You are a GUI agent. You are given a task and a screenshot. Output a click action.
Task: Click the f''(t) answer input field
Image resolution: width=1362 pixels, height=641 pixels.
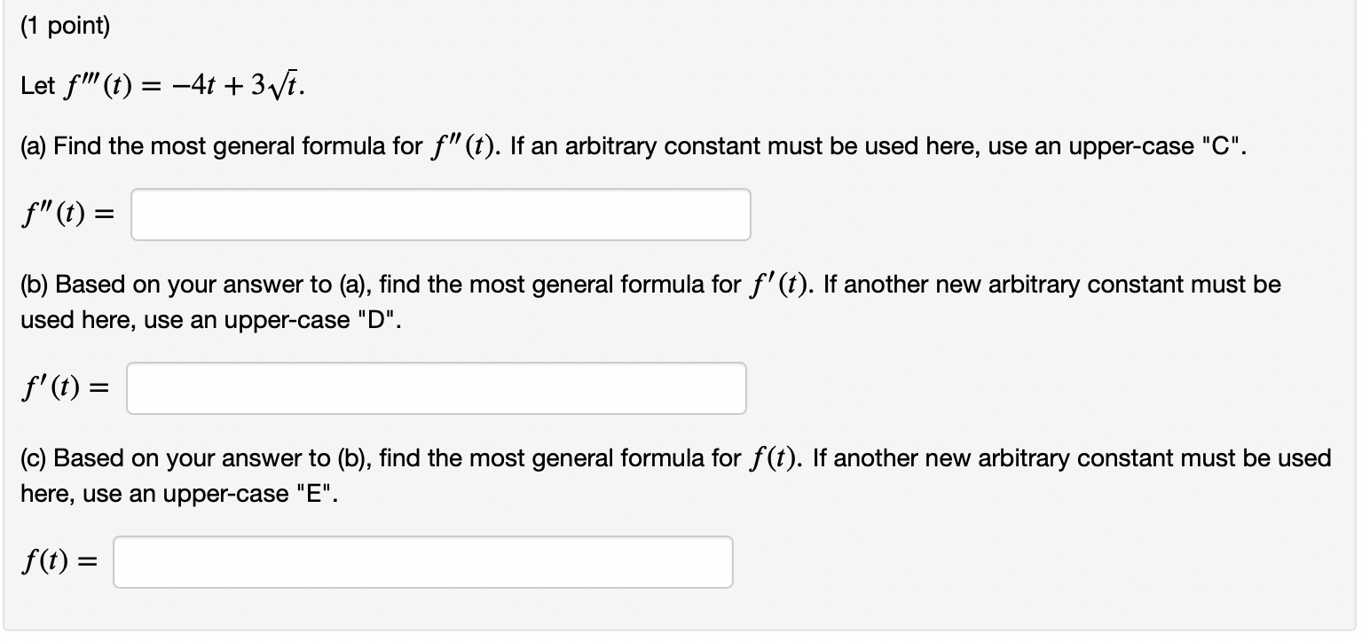click(x=440, y=215)
